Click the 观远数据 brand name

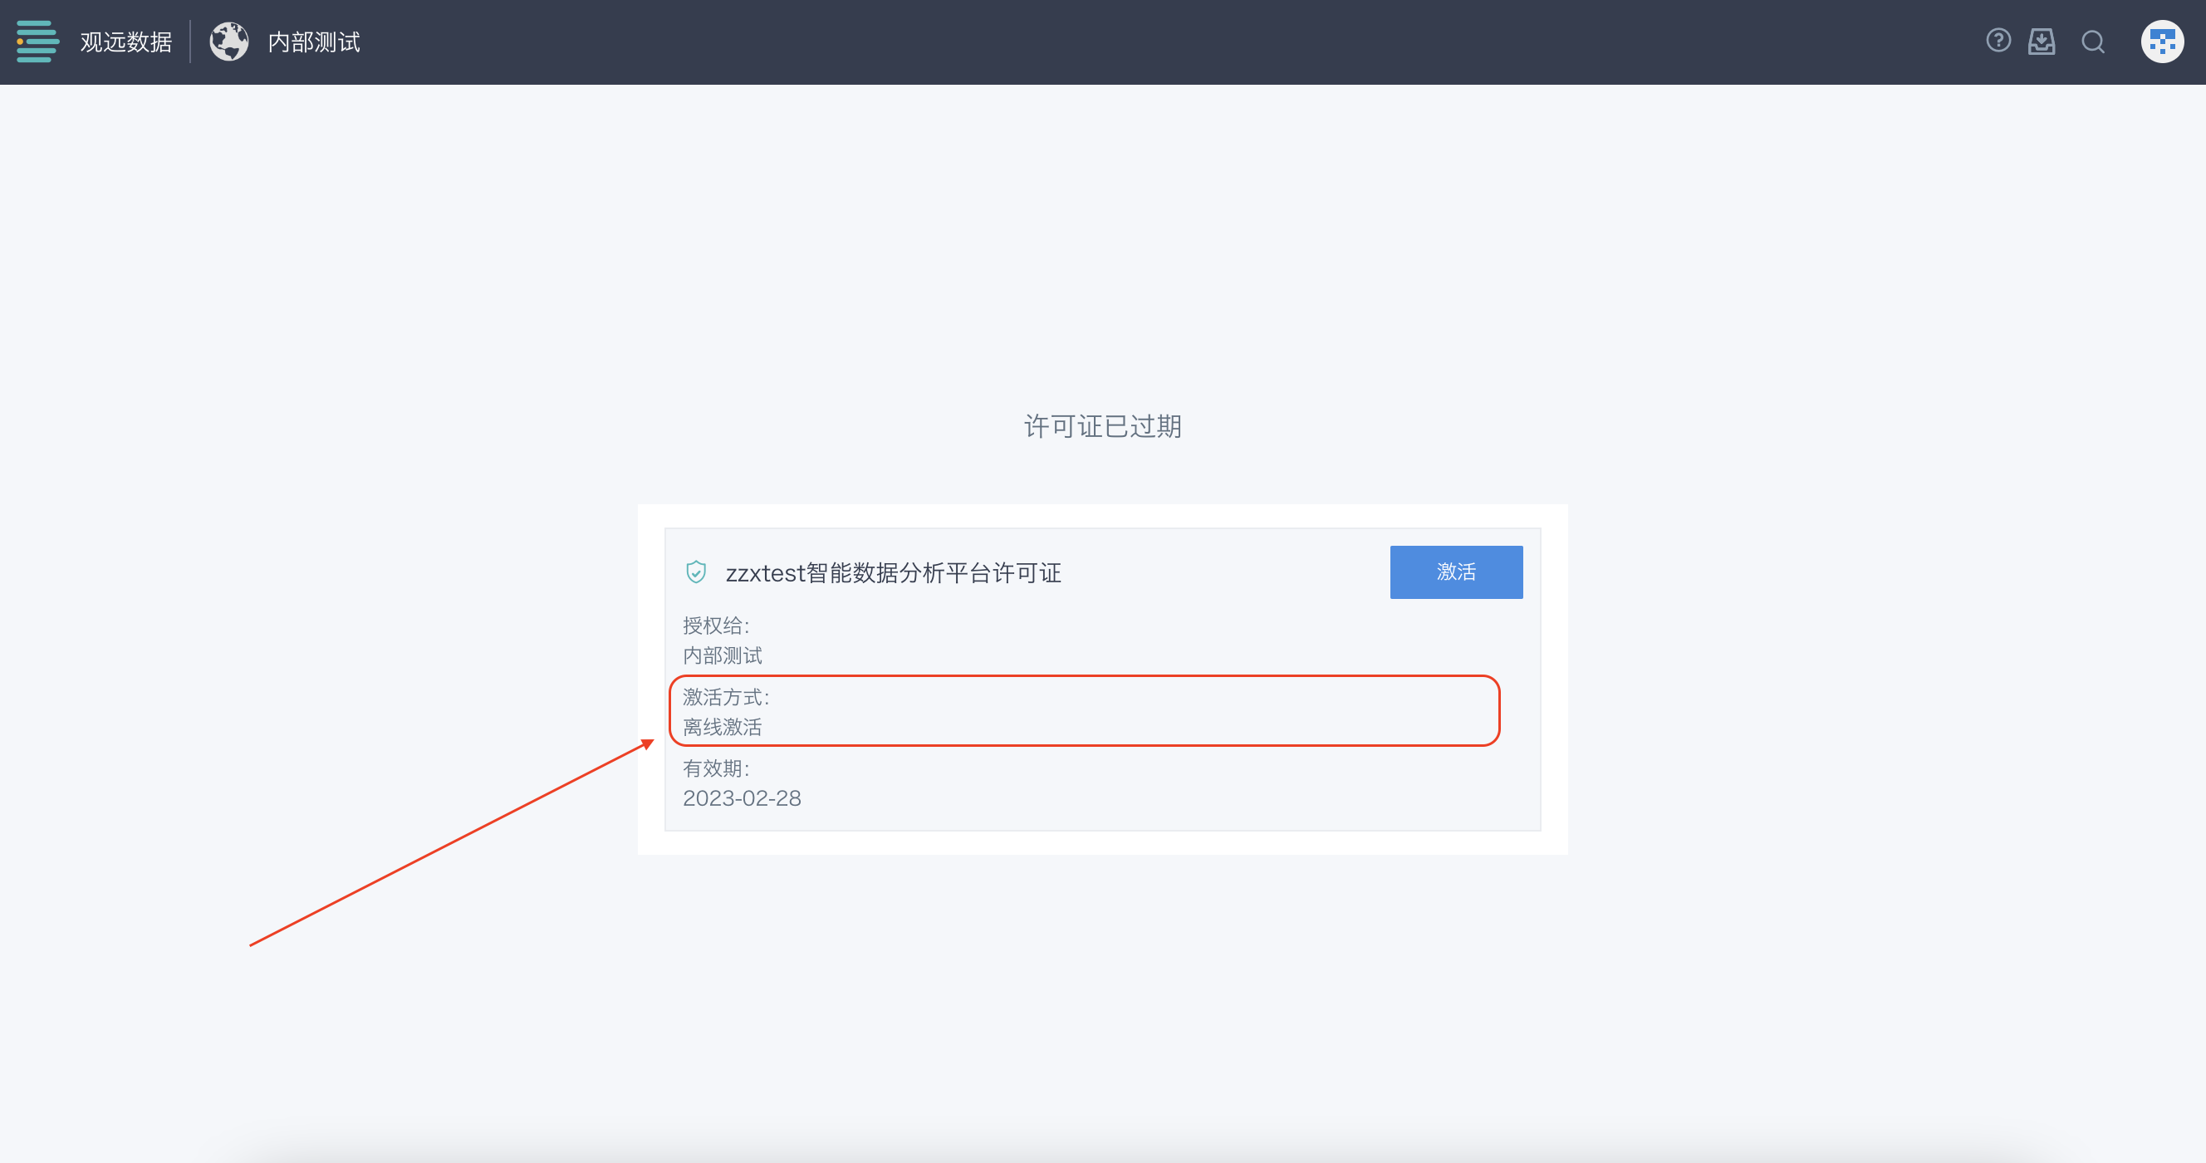click(126, 42)
